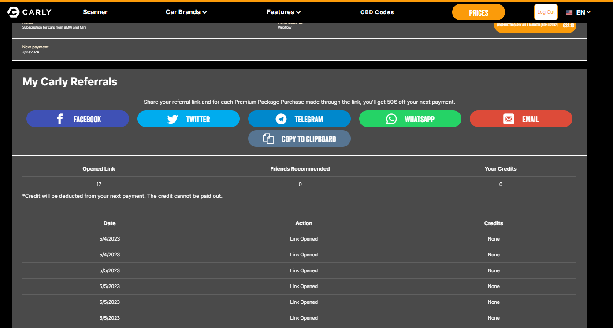Click the Credits column header
The image size is (613, 328).
pyautogui.click(x=494, y=223)
